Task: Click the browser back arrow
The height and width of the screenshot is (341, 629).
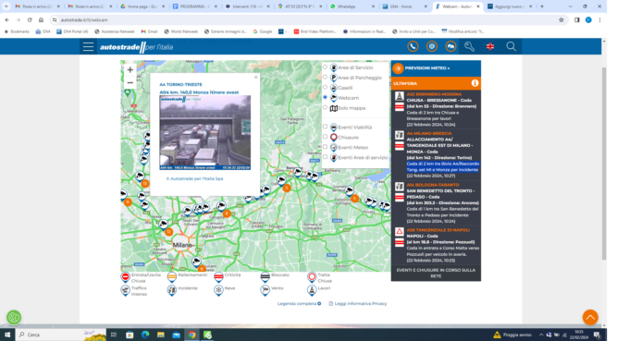Action: tap(7, 19)
